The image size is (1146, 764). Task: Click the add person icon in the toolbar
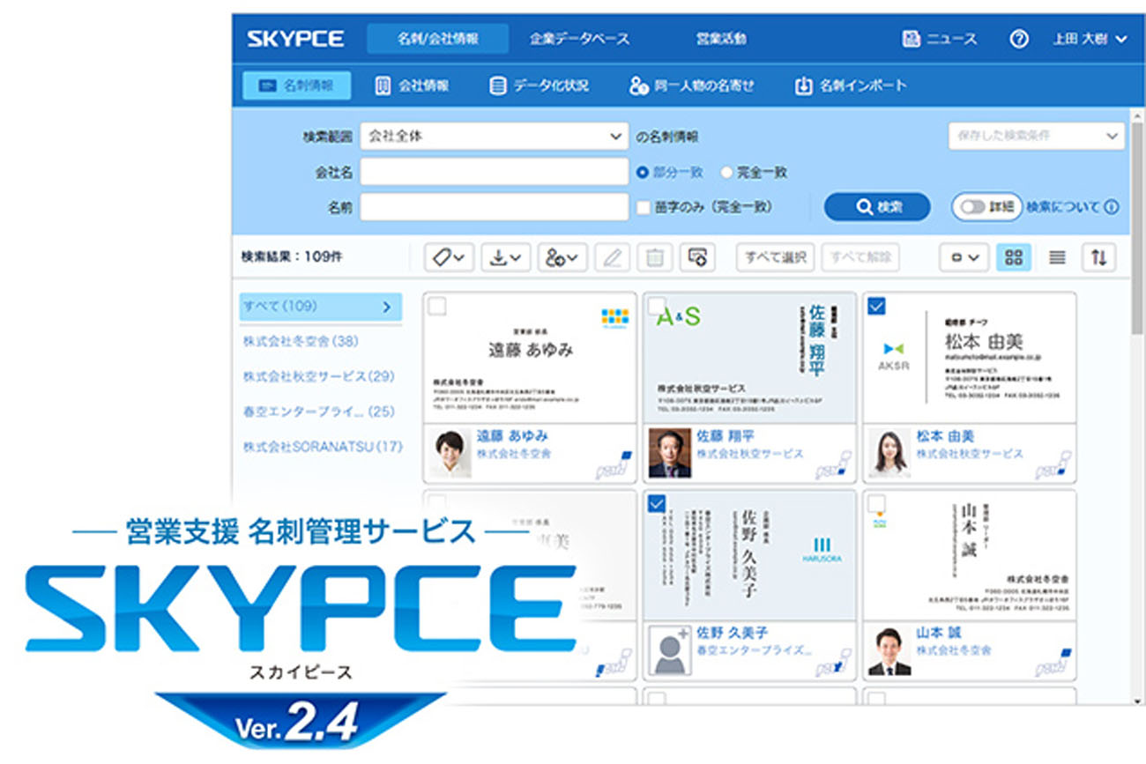pyautogui.click(x=561, y=256)
